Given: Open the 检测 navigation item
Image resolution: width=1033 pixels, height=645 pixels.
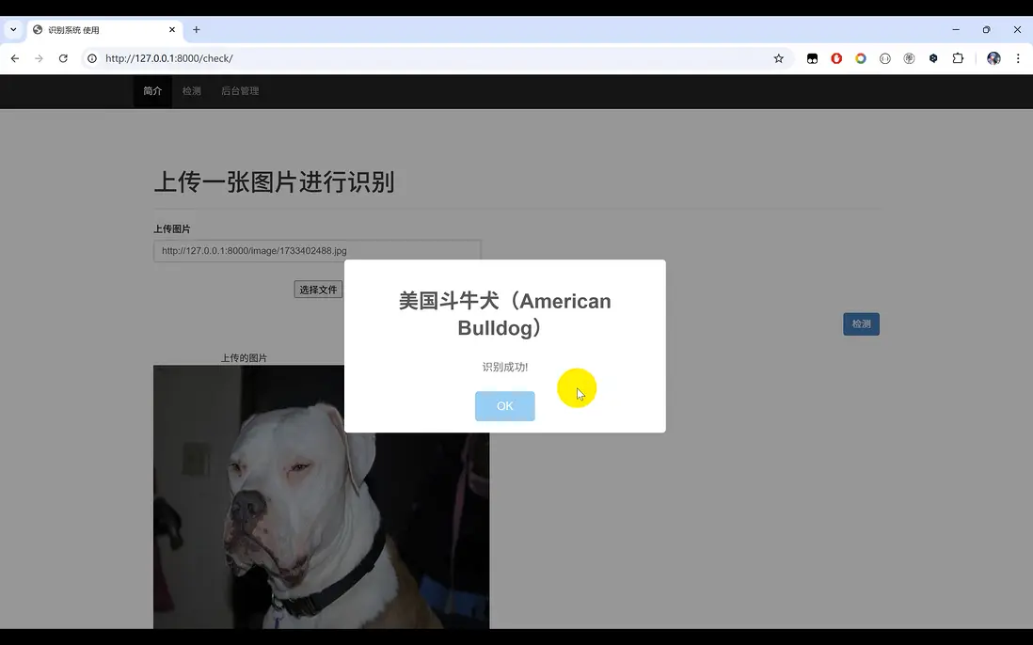Looking at the screenshot, I should [x=192, y=91].
